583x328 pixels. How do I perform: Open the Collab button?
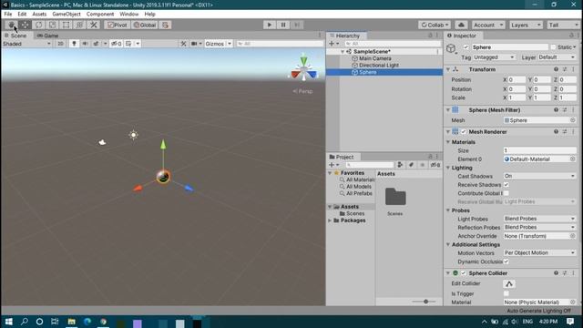tap(435, 25)
